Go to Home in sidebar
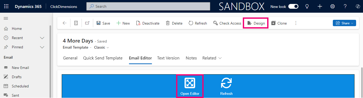The height and width of the screenshot is (98, 363). [17, 29]
